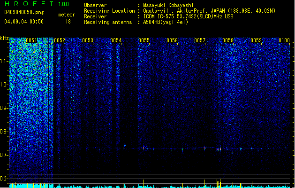Click the 0053 time marker
The image size is (295, 188).
click(88, 40)
